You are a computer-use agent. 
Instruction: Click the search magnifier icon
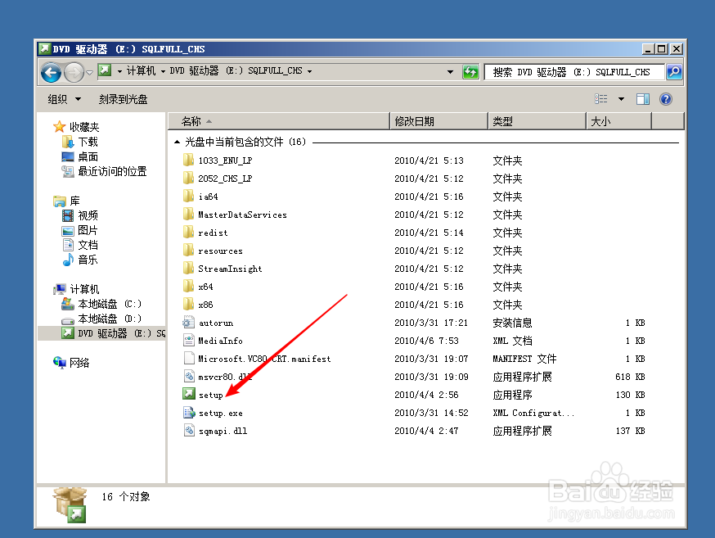coord(674,71)
